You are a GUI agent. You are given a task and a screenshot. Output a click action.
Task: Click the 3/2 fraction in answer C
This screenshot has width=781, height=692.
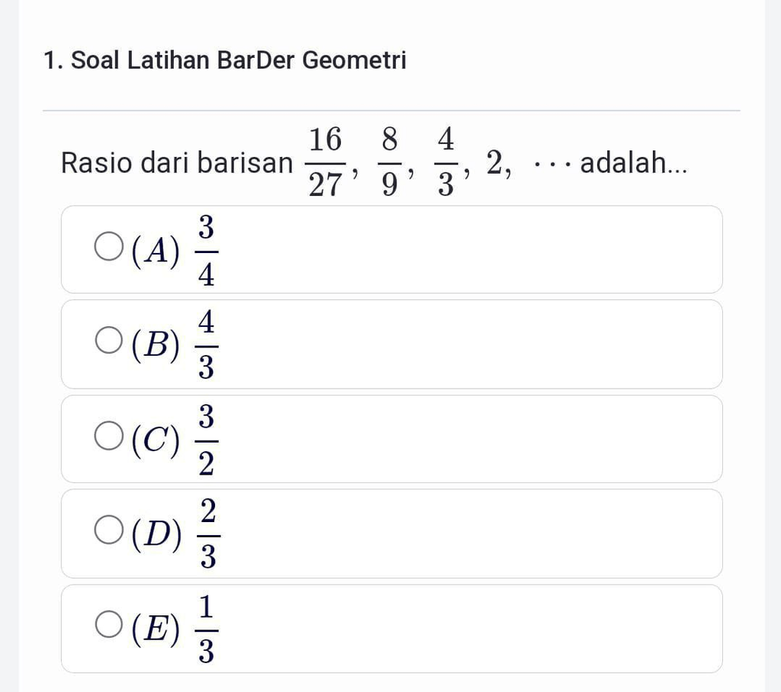pyautogui.click(x=206, y=439)
